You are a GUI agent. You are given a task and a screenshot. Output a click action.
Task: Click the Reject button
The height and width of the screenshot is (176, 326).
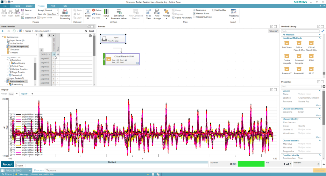(x=20, y=166)
